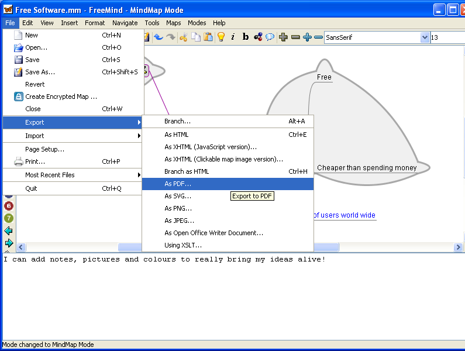Toggle bold formatting icon

245,37
